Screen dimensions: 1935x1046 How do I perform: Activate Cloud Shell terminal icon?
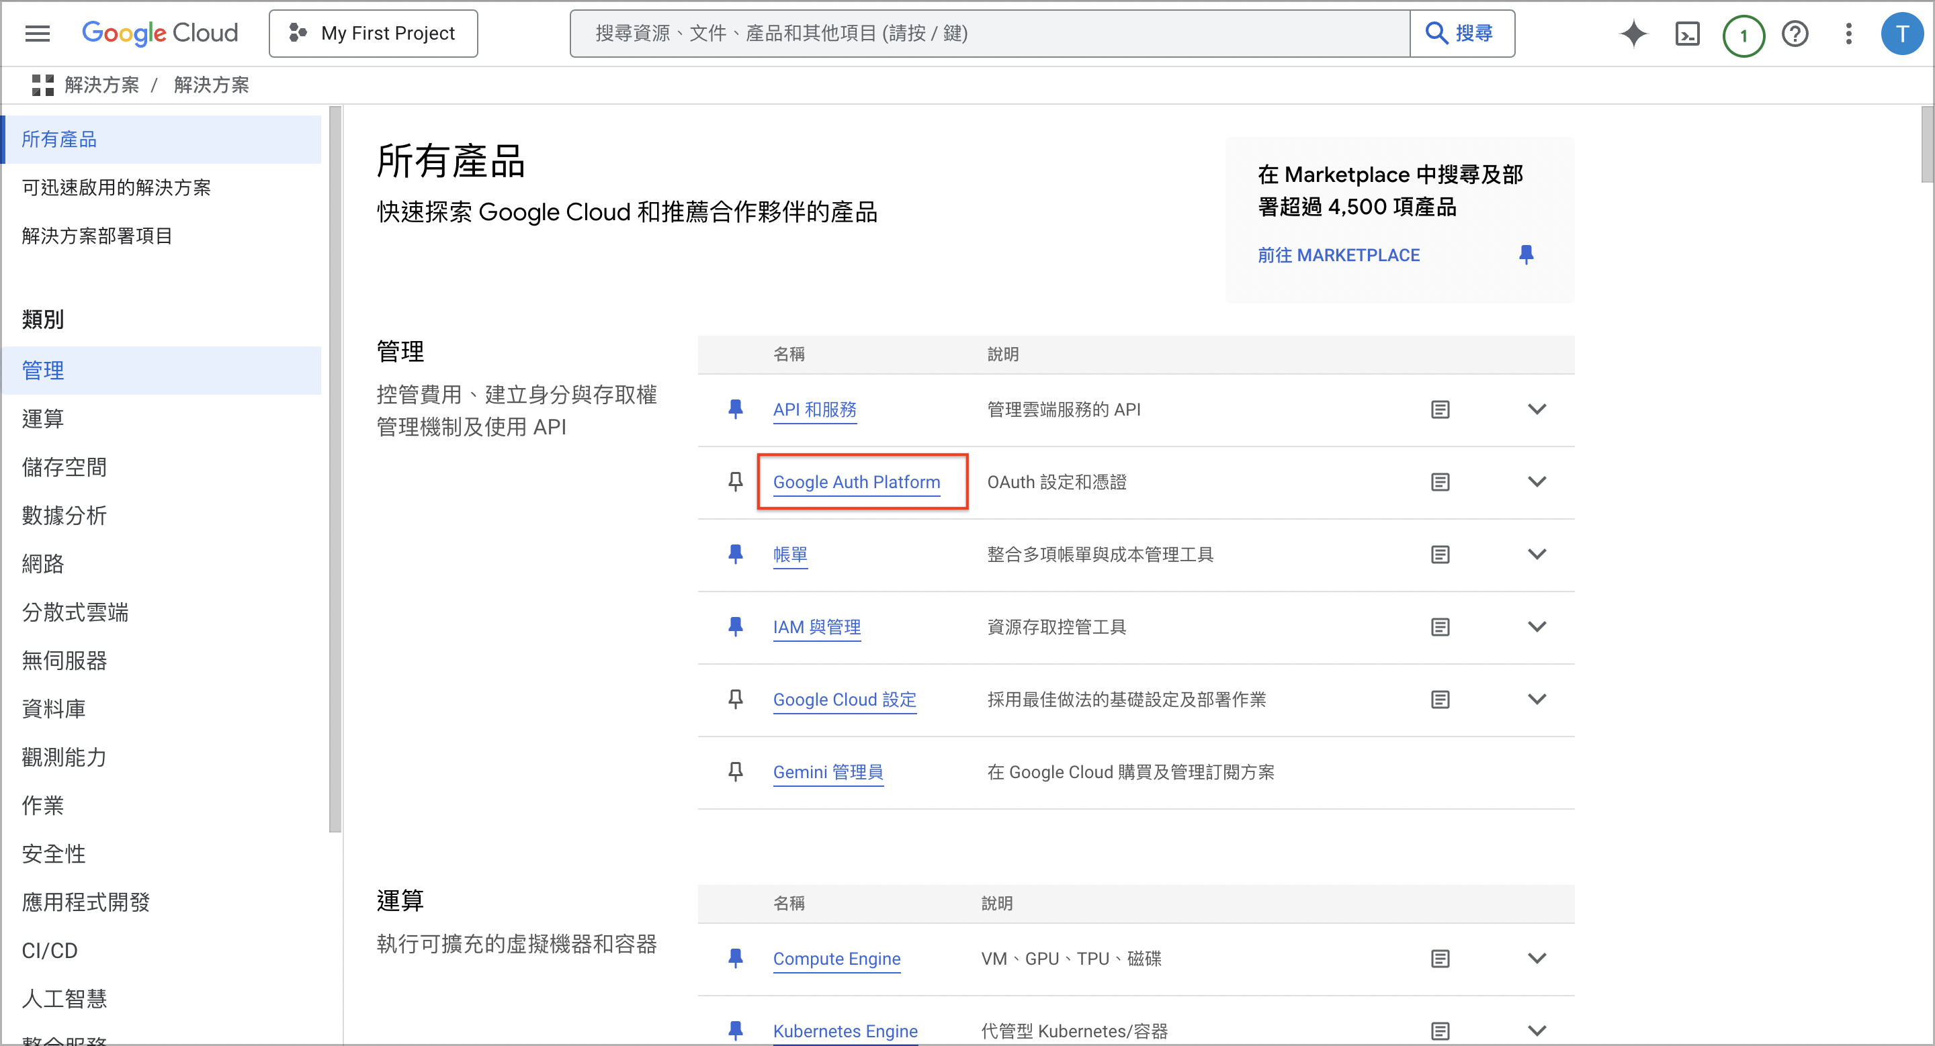pos(1687,34)
